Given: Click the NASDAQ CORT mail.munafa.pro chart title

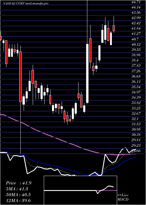Looking at the screenshot, I should click(26, 4).
